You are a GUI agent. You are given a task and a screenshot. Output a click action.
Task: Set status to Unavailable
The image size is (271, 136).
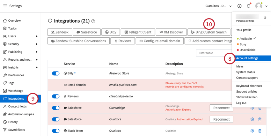247,50
